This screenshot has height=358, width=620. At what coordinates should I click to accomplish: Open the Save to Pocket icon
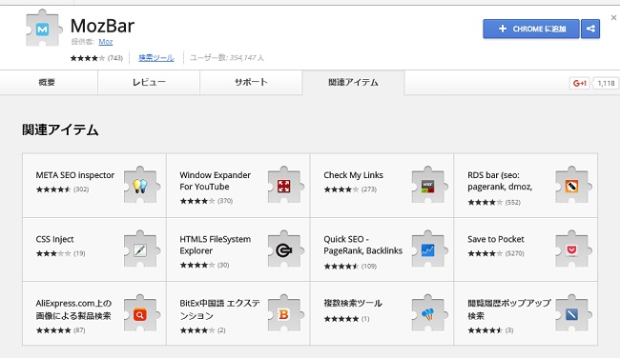[573, 249]
